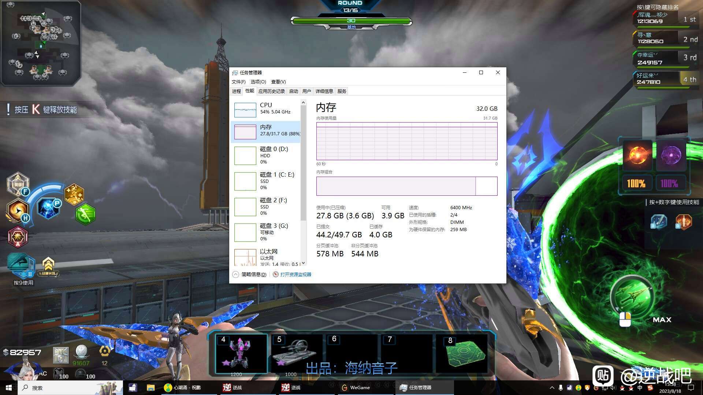Screen dimensions: 703x395
Task: Click the orange flame-sword skill icon
Action: [684, 222]
